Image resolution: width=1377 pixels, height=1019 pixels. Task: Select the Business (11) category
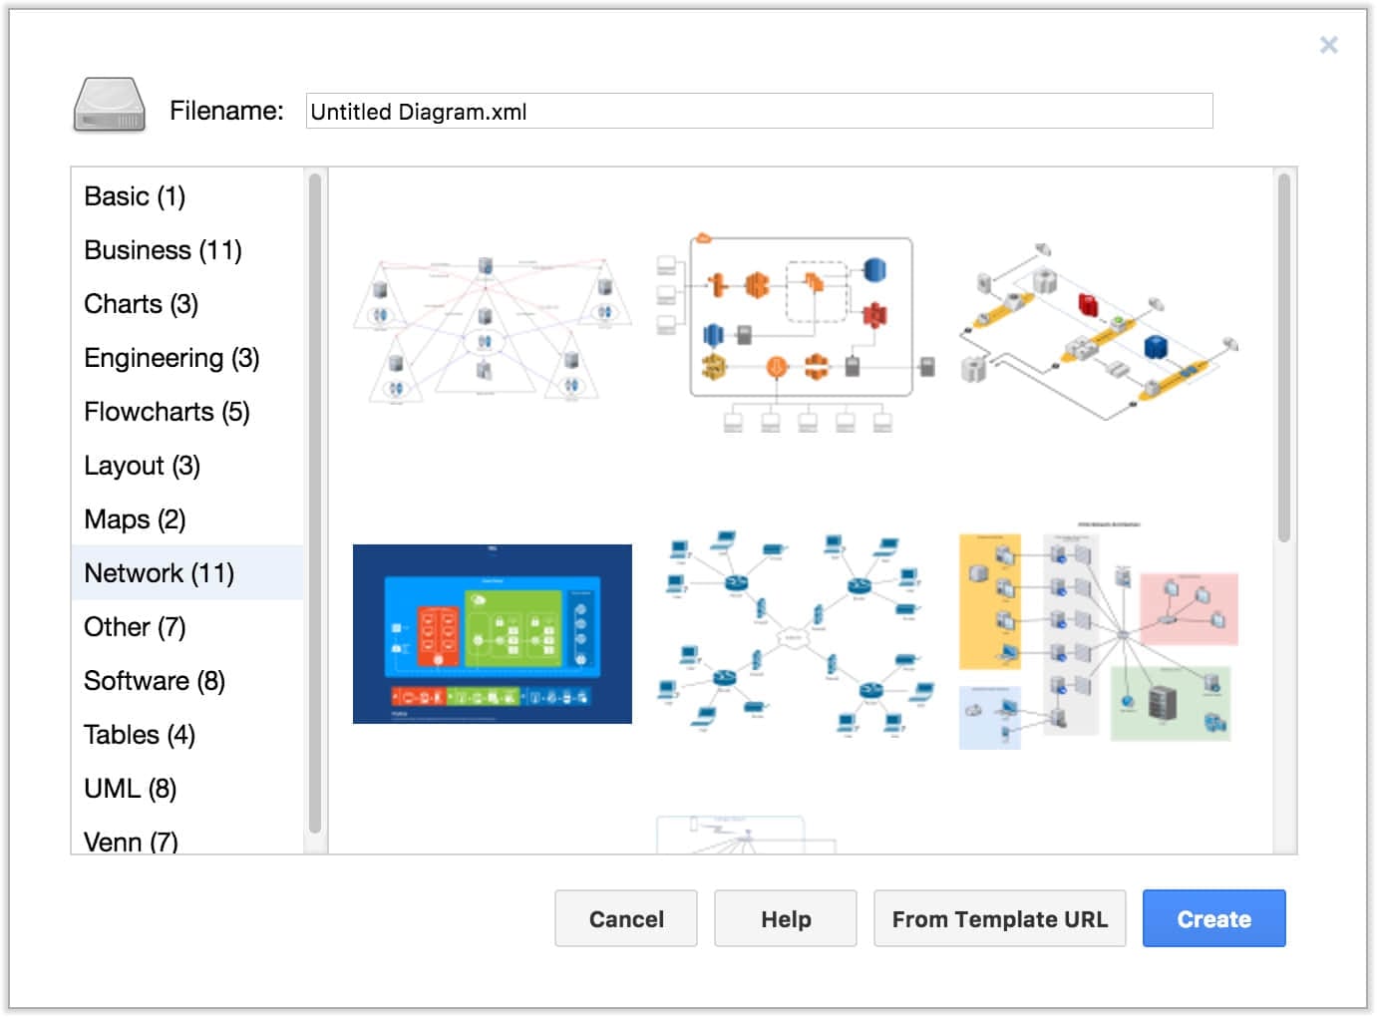163,250
